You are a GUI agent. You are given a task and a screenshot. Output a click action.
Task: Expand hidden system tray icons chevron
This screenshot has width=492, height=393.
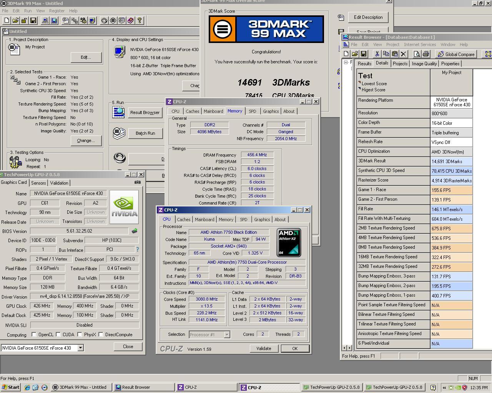click(x=445, y=388)
